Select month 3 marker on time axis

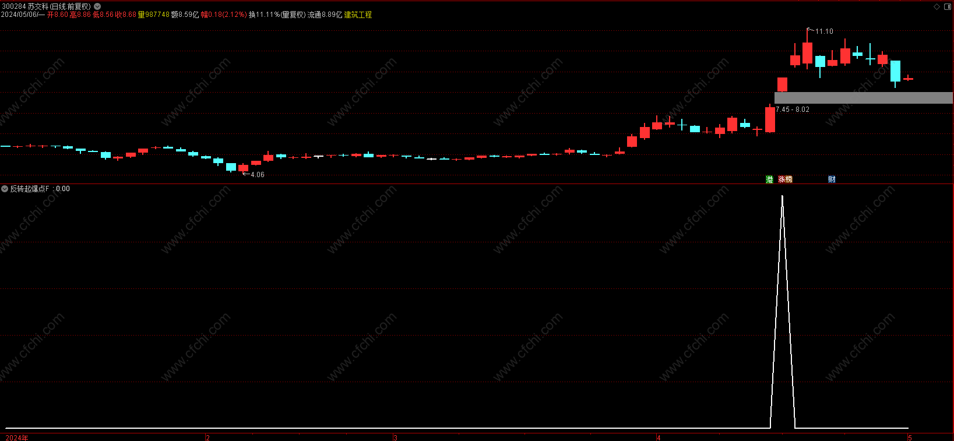click(395, 438)
